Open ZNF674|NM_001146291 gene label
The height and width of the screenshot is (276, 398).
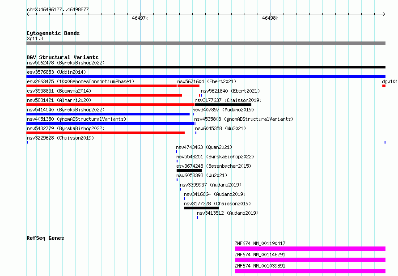coord(260,255)
